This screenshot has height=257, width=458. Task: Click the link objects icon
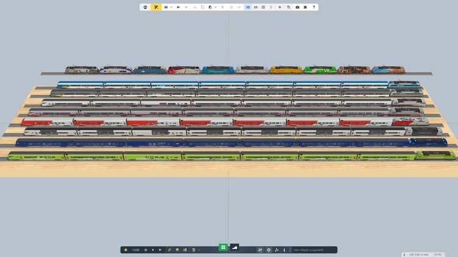click(239, 7)
